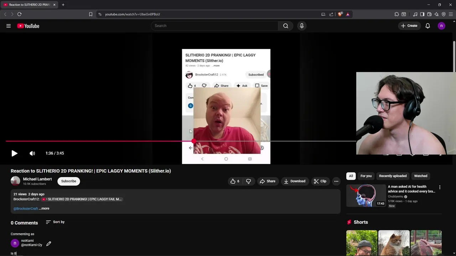Open the @BrocksterCraft channel link
This screenshot has width=456, height=256.
[x=26, y=208]
